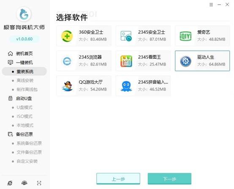This screenshot has width=234, height=189.
Task: Toggle selection of 2345安全卫士 card
Action: (x=143, y=36)
